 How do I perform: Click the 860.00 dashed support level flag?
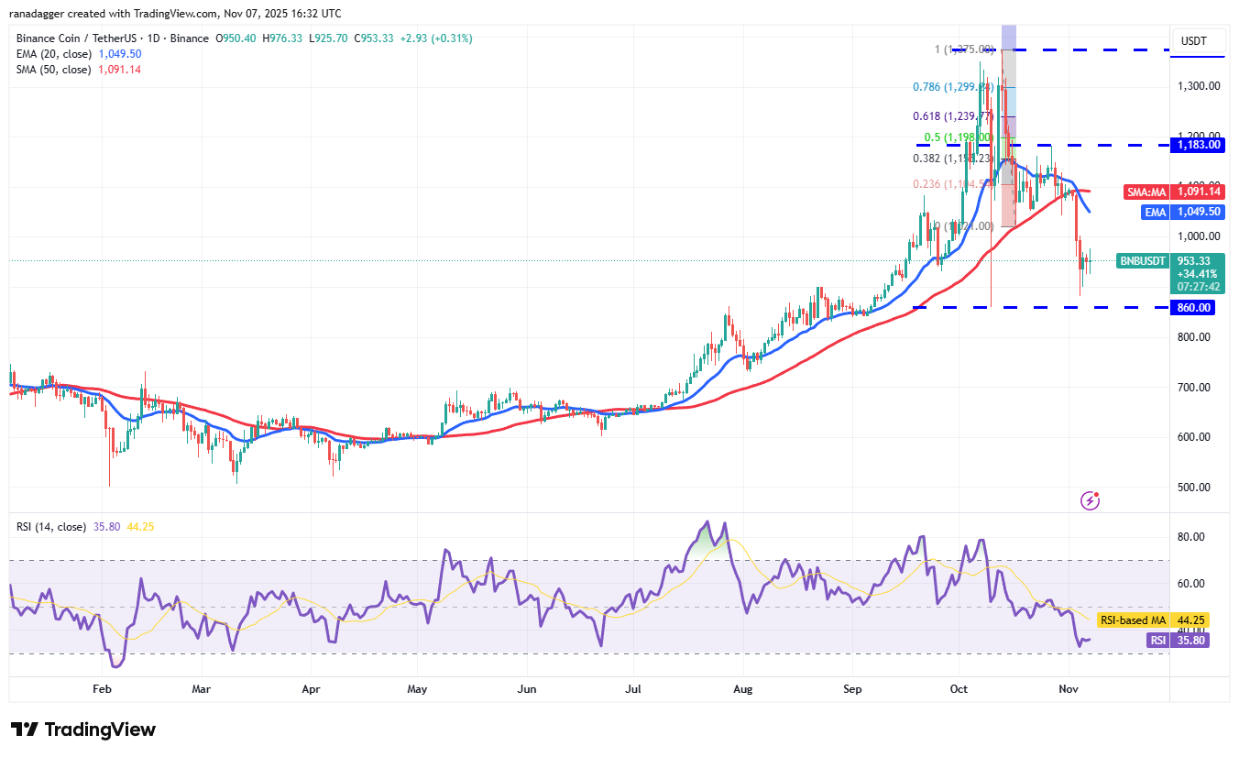pyautogui.click(x=1194, y=307)
